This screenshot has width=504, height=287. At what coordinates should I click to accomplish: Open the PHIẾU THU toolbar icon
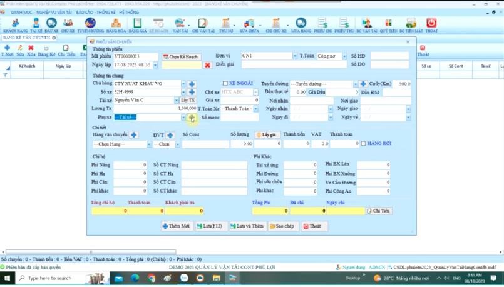(344, 26)
